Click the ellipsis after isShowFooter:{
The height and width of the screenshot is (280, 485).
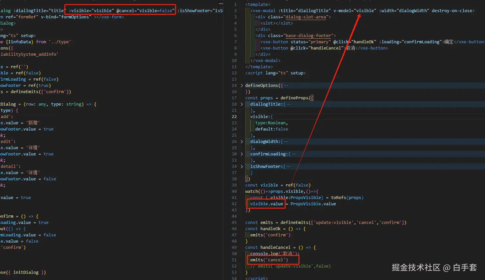289,167
